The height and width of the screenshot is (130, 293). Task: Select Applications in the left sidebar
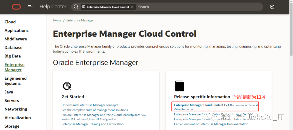[17, 30]
